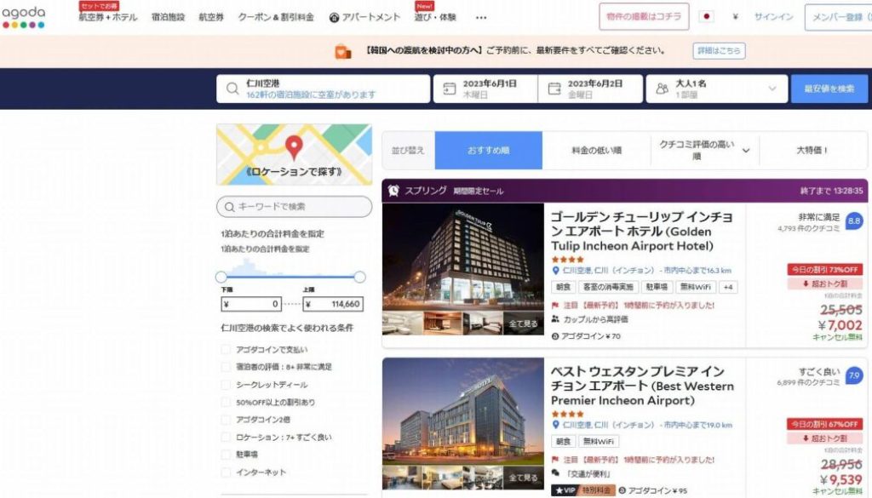Select the 料金の低い順 sort tab
This screenshot has width=872, height=498.
596,151
